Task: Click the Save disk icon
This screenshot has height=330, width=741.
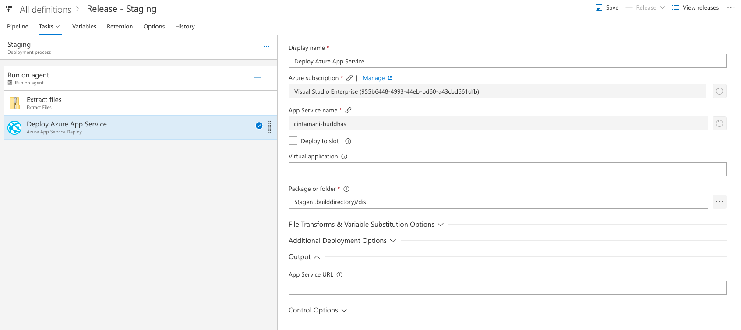Action: (599, 7)
